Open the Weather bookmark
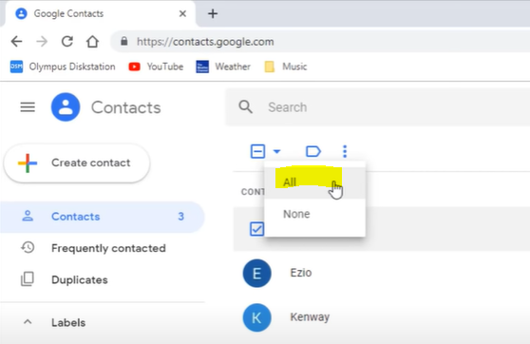 [223, 67]
